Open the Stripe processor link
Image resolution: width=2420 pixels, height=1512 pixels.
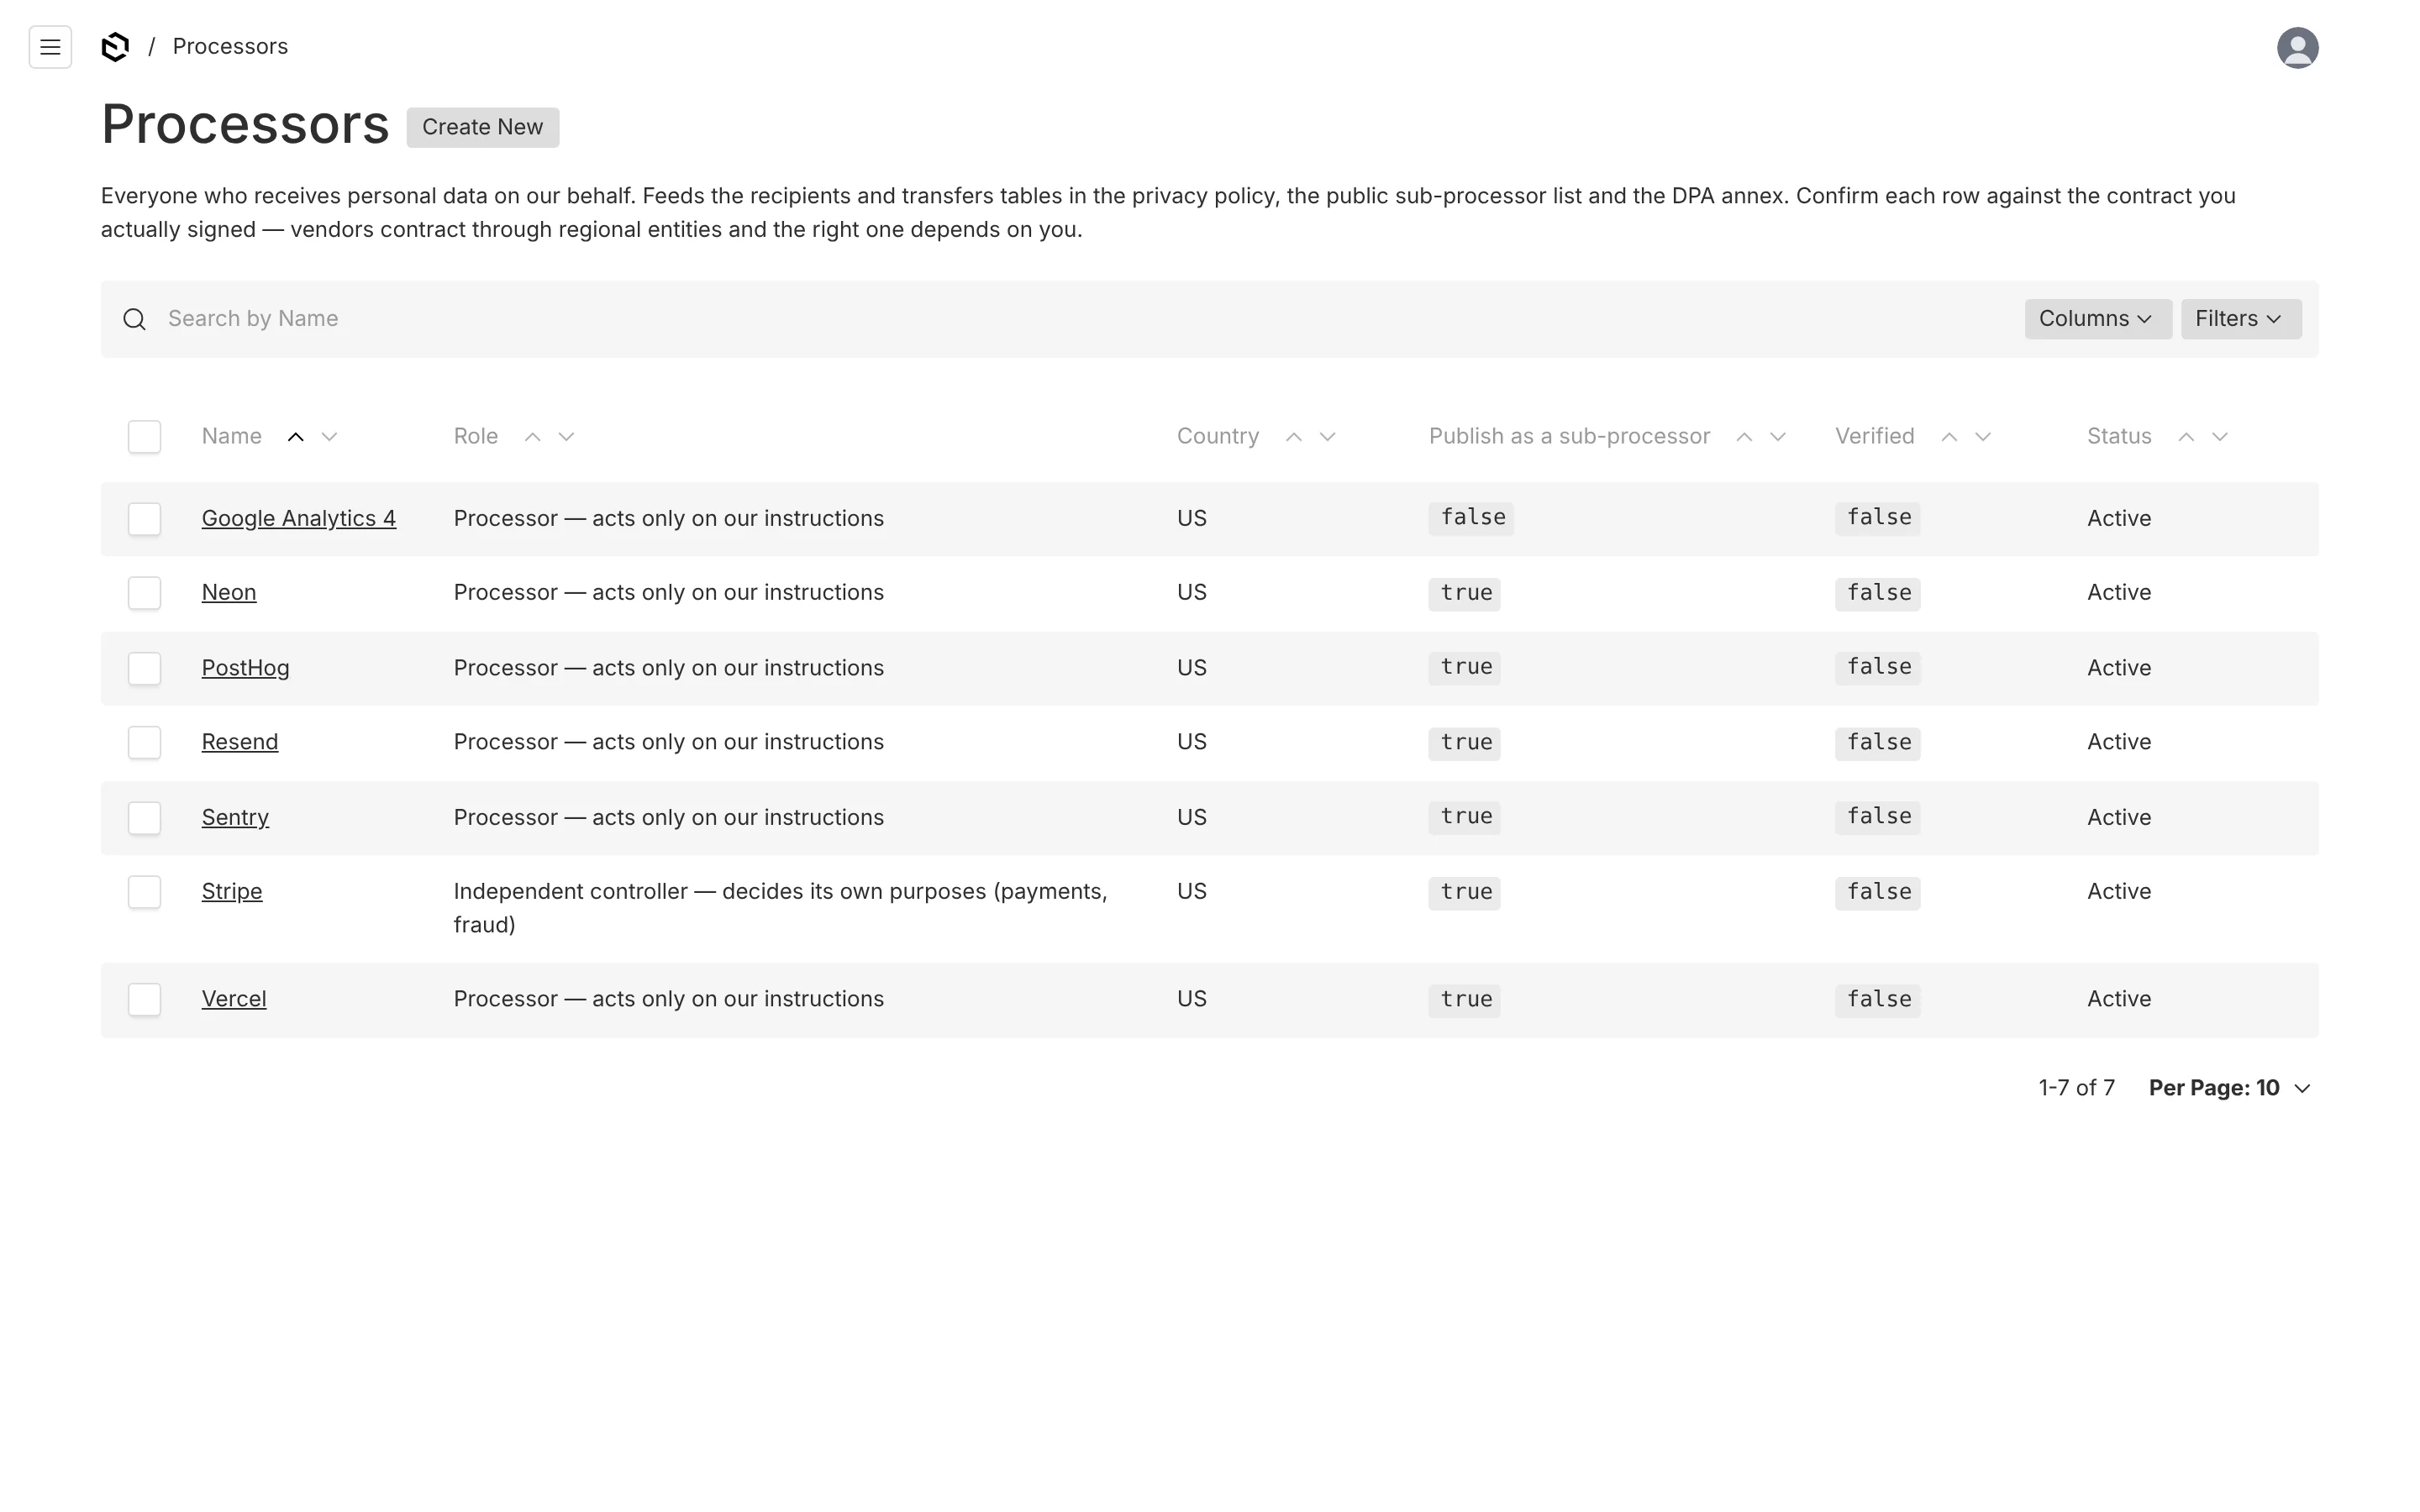232,892
